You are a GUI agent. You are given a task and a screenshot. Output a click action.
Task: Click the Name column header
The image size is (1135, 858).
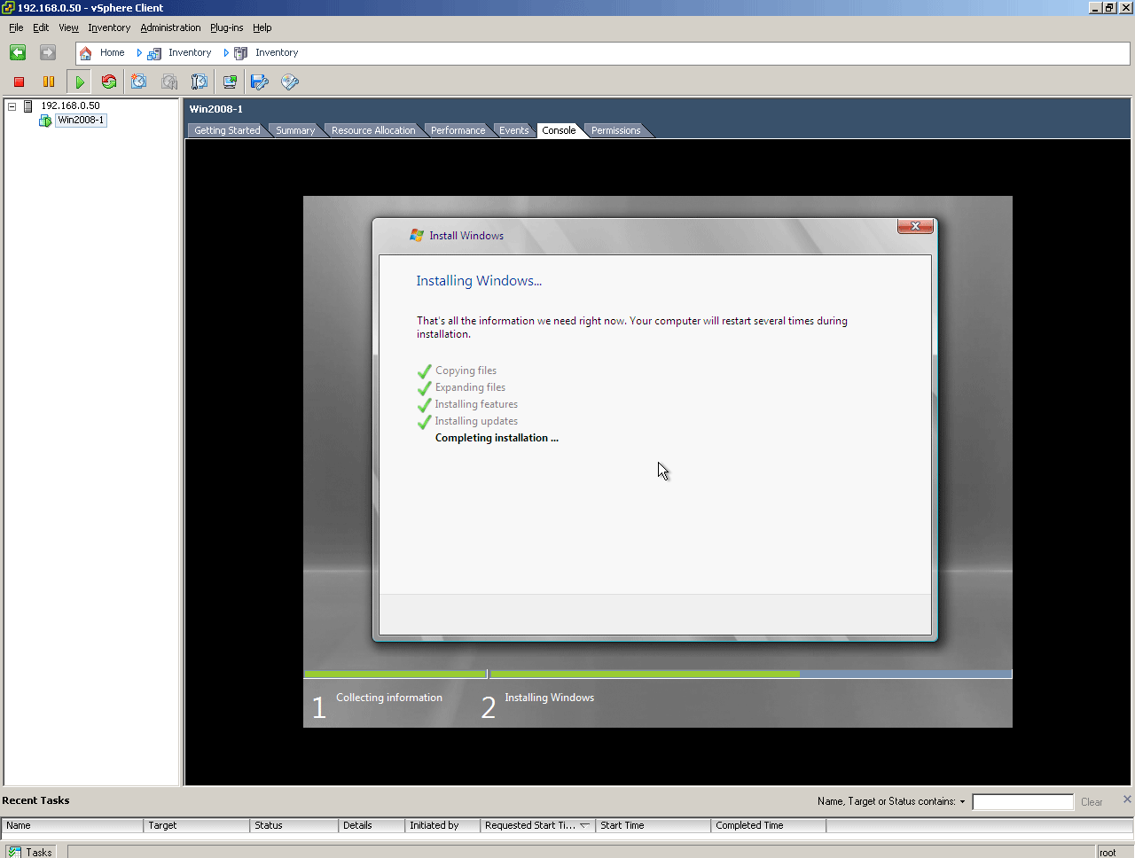(x=73, y=826)
